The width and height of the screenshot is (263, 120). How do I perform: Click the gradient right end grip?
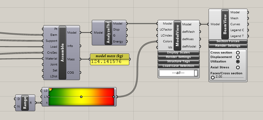click(x=114, y=97)
